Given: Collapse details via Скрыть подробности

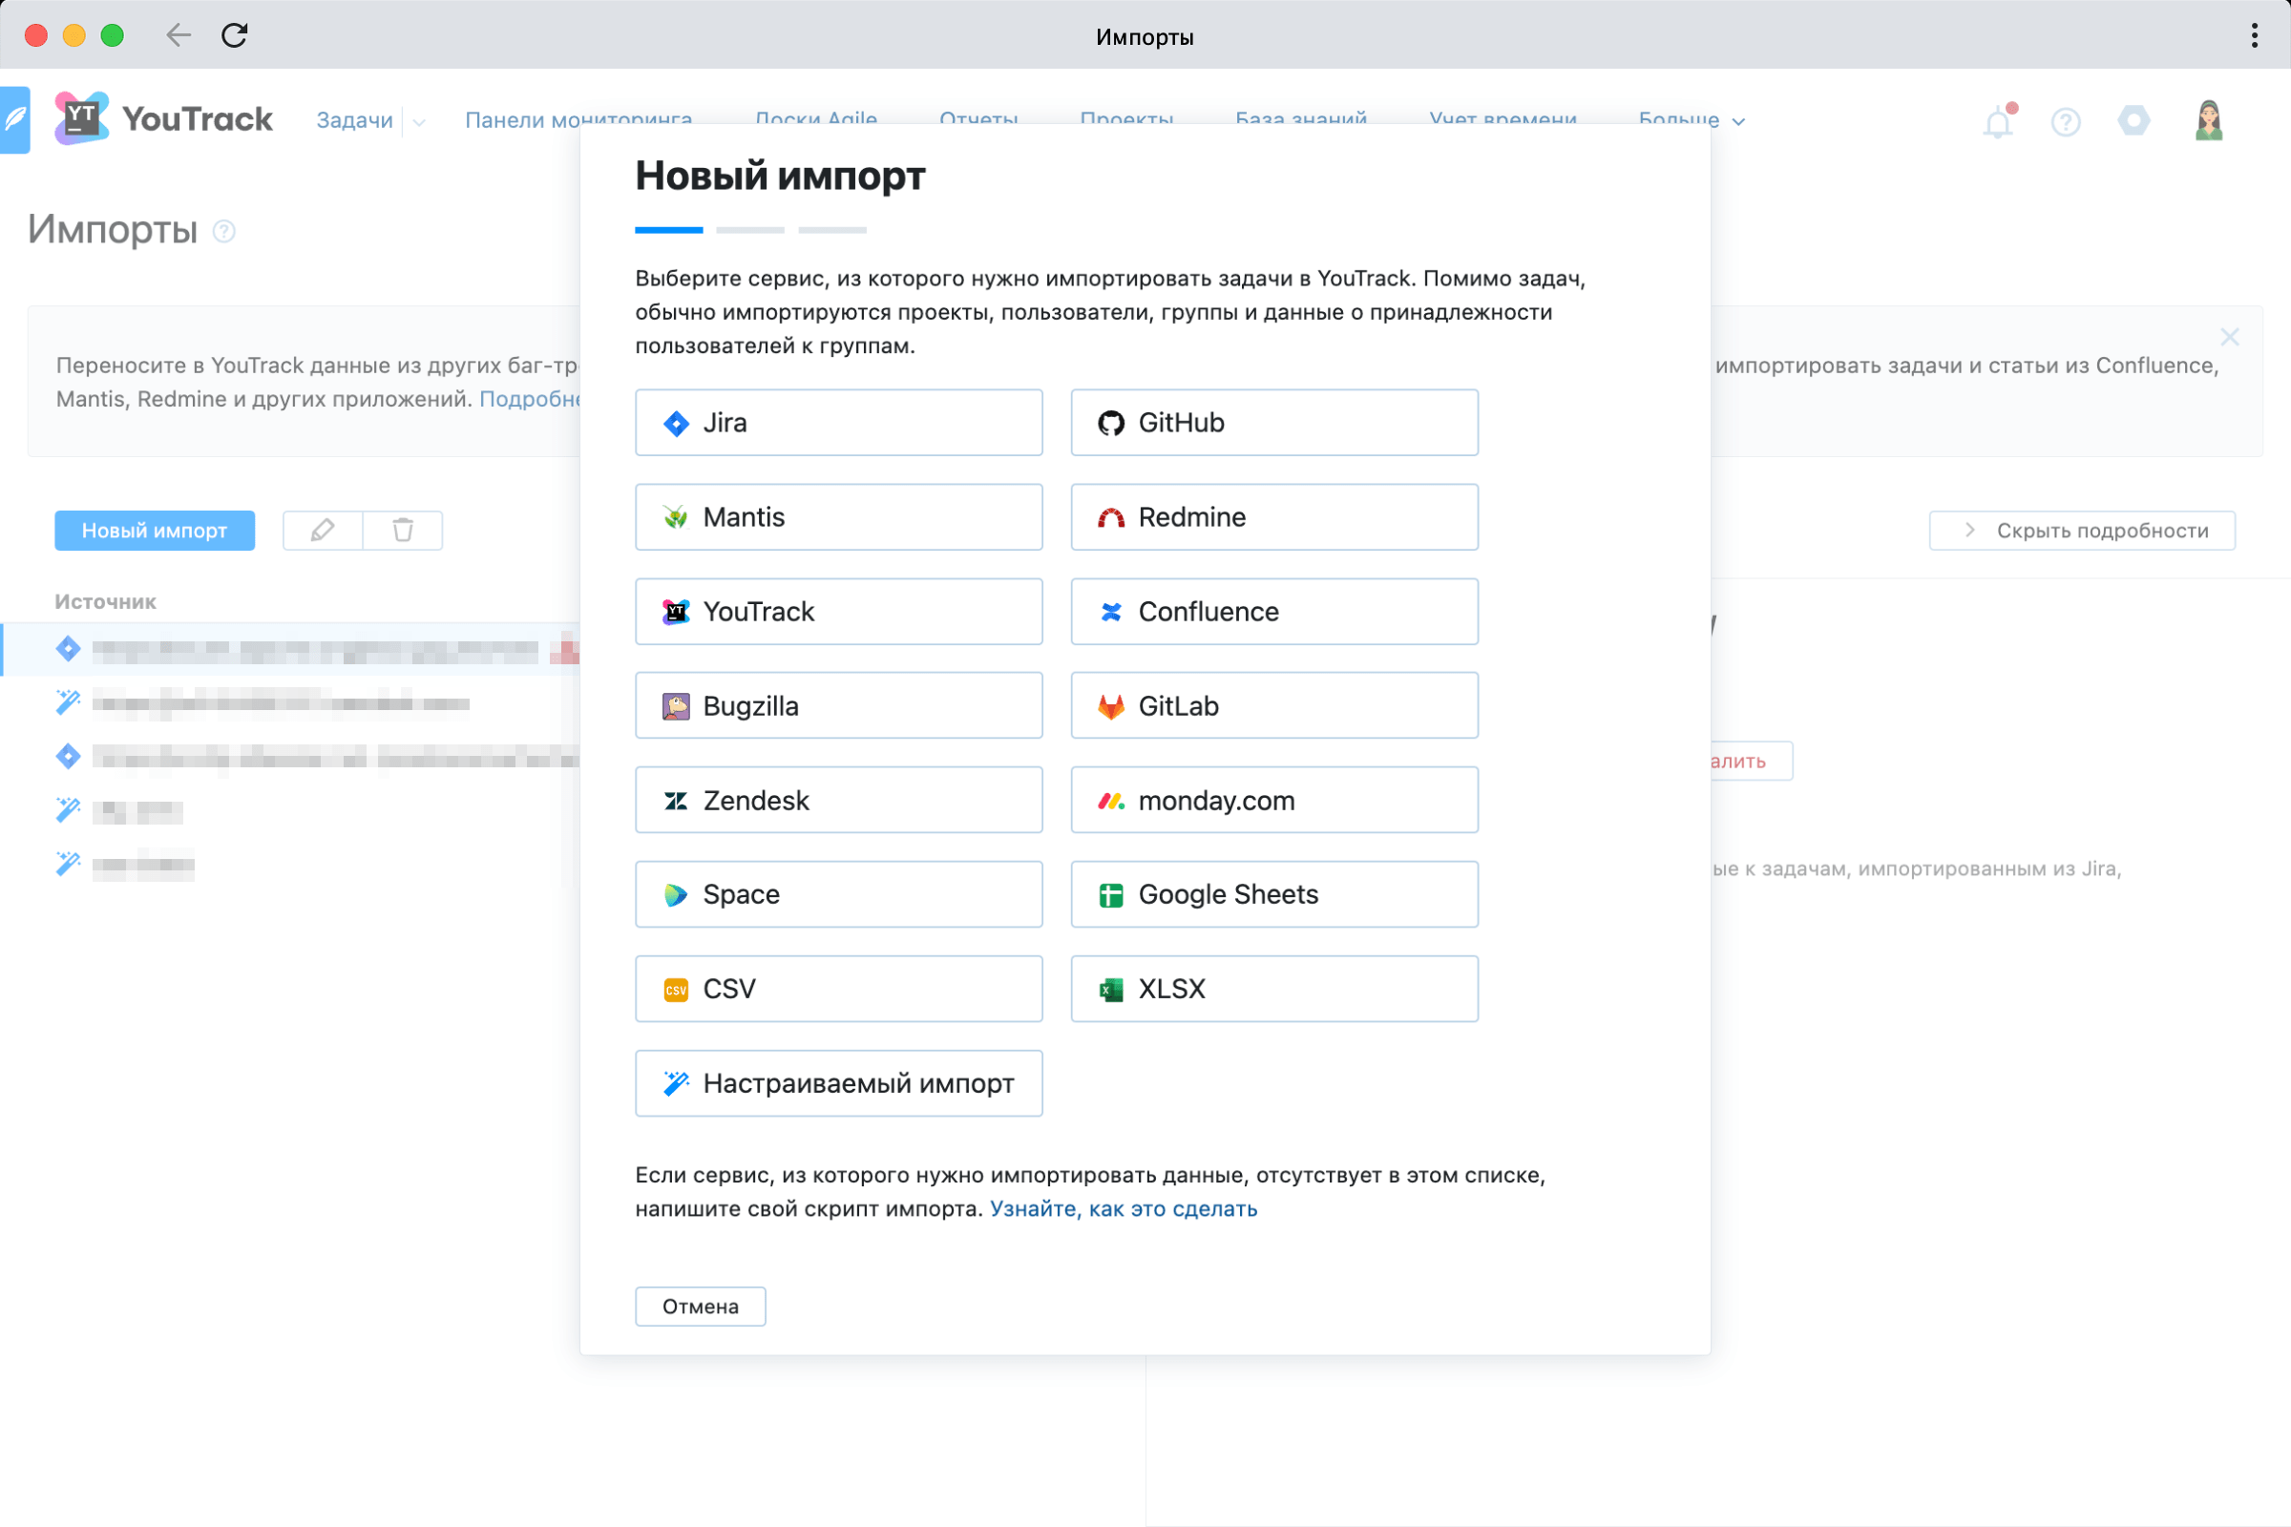Looking at the screenshot, I should point(2082,531).
